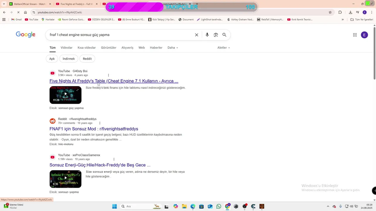The image size is (376, 211).
Task: Filter results with Apk chip
Action: coord(52,59)
